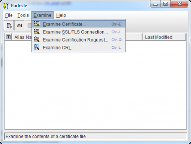Choose Examine CRL... from the menu
Viewport: 191px width, 144px height.
click(x=79, y=48)
